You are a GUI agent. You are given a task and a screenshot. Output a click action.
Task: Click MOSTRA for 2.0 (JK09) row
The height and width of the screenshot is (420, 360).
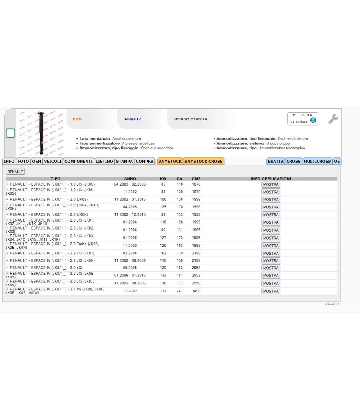point(271,200)
